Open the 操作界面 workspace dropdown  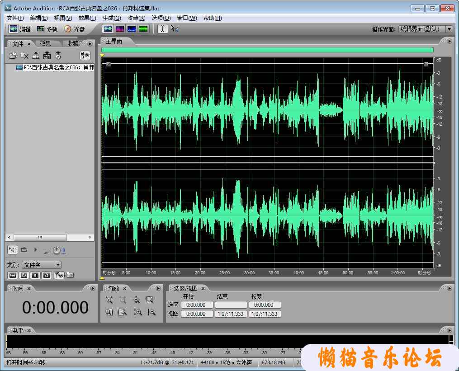click(449, 29)
